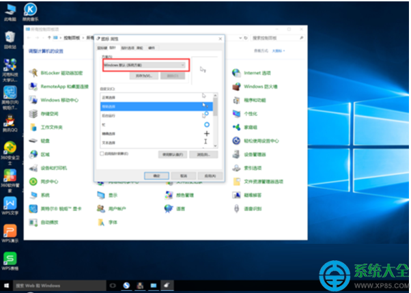Select the Normal Select (正常选择) pointer row

click(156, 97)
